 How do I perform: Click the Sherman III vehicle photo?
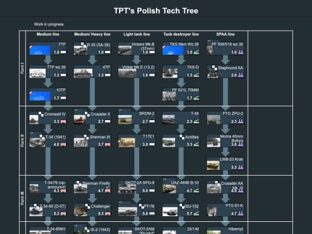point(80,143)
